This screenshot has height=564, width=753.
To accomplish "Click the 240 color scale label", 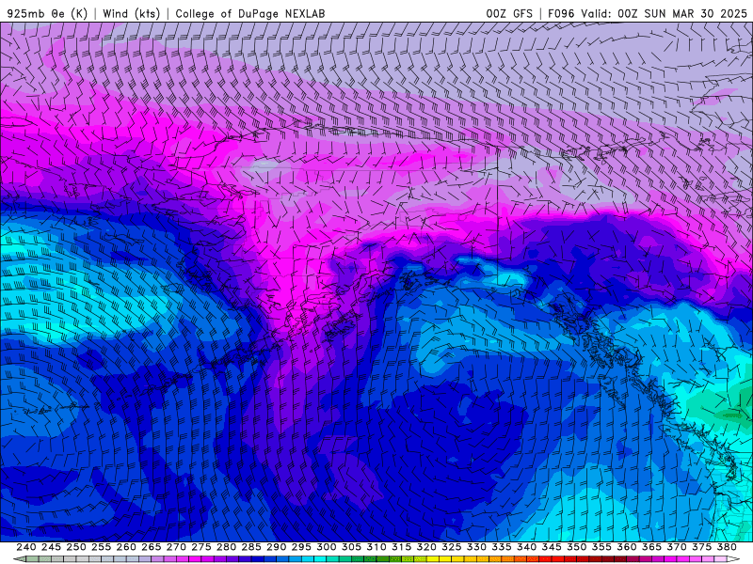I will (26, 547).
